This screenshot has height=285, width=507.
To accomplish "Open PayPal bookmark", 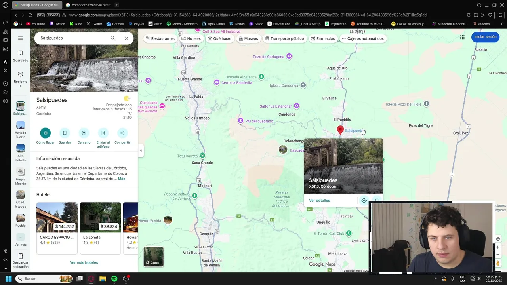I will 135,24.
